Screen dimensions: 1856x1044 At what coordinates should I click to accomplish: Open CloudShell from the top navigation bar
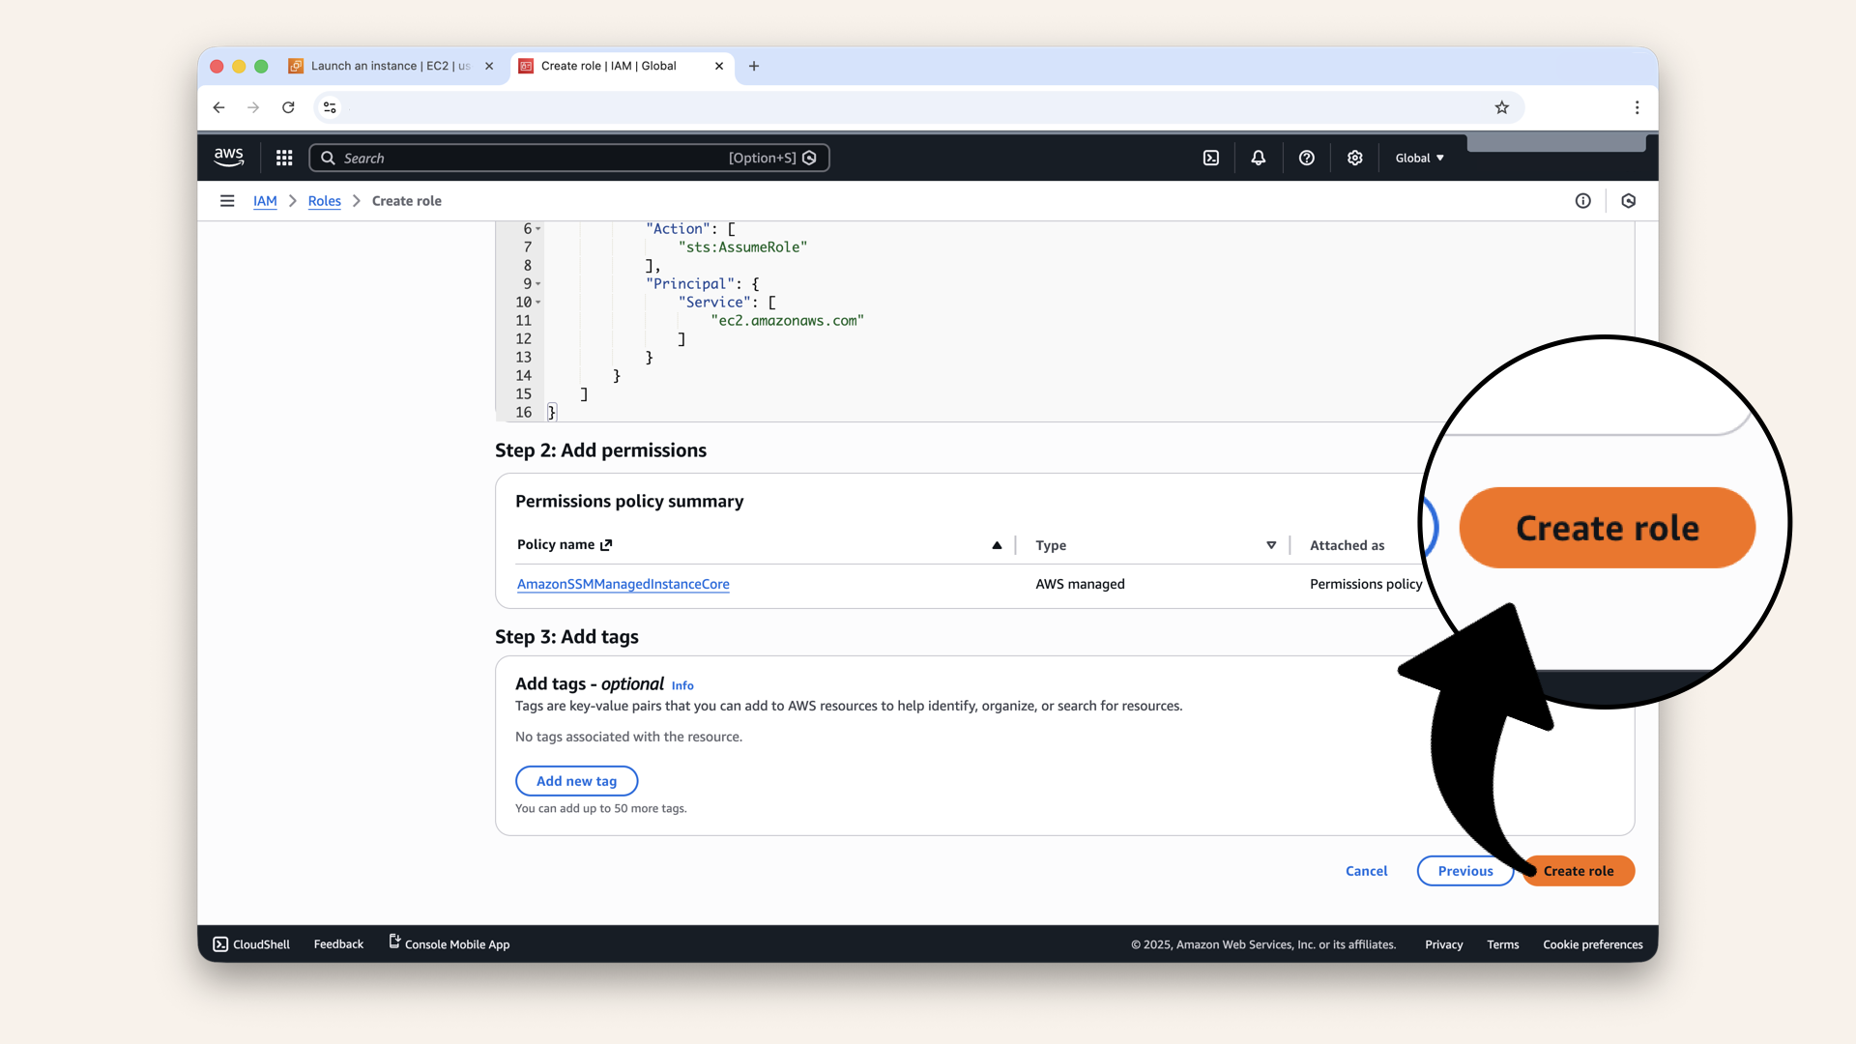coord(1210,158)
